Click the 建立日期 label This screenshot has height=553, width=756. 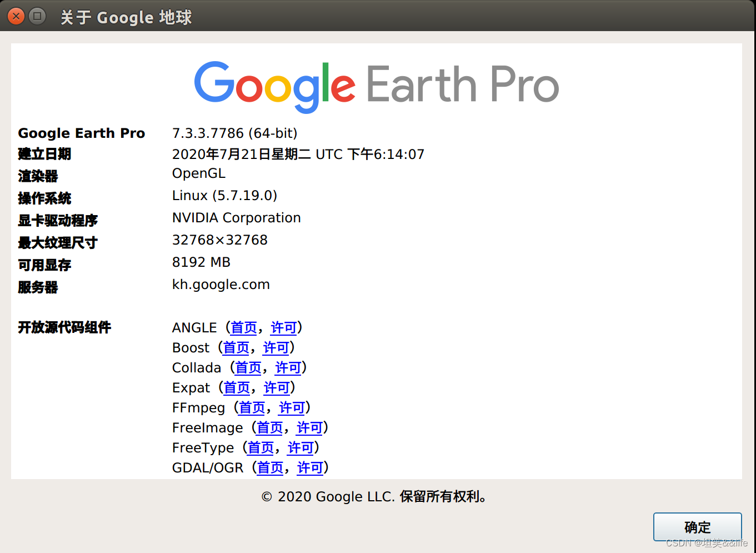[44, 154]
